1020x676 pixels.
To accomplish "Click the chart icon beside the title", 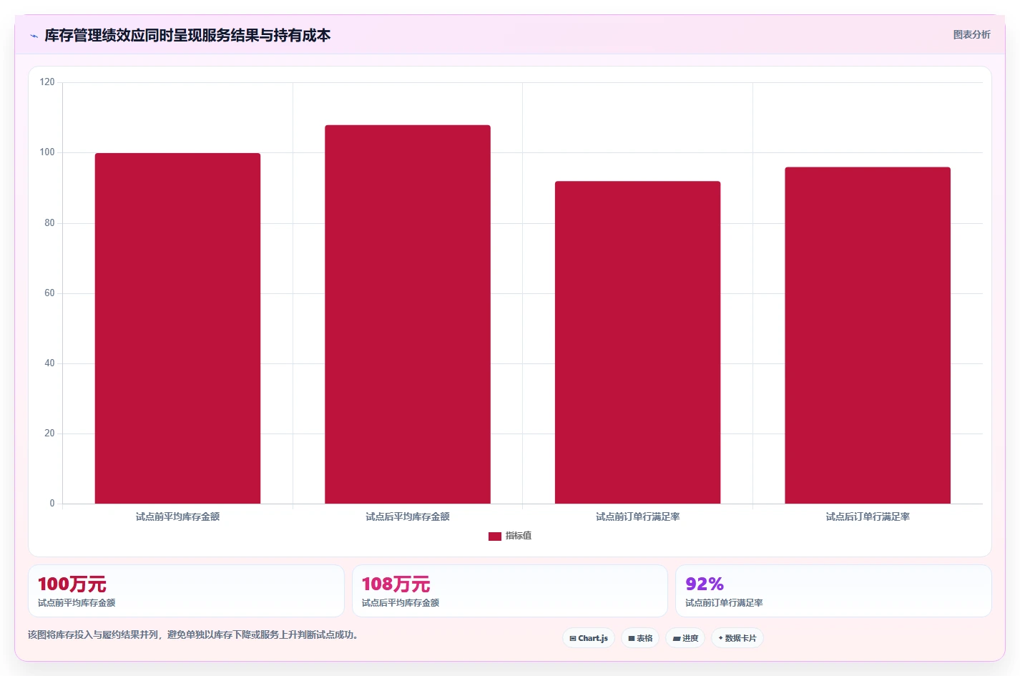I will [x=34, y=36].
